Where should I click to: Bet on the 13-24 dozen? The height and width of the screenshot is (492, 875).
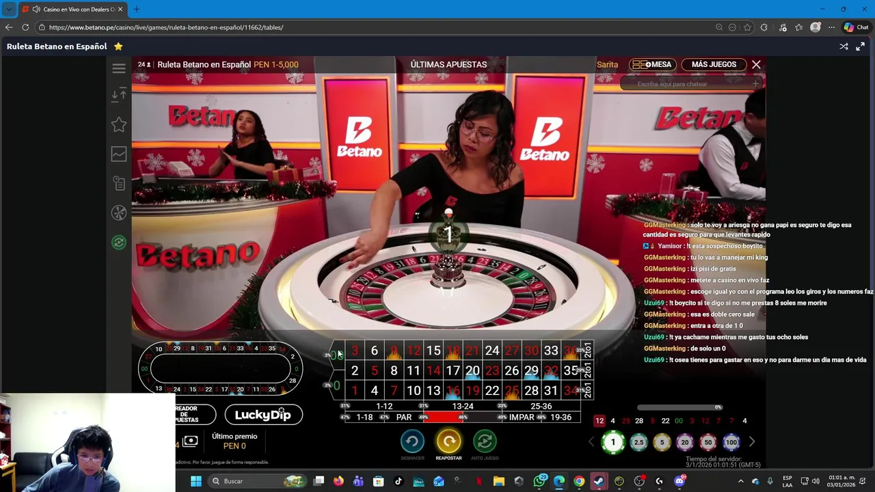click(463, 406)
